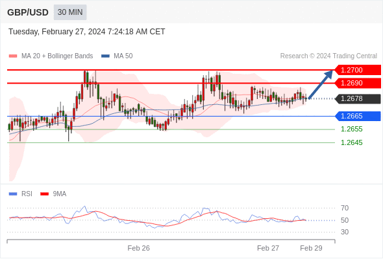The height and width of the screenshot is (259, 383).
Task: Click the Feb 26 date axis label
Action: pyautogui.click(x=138, y=248)
